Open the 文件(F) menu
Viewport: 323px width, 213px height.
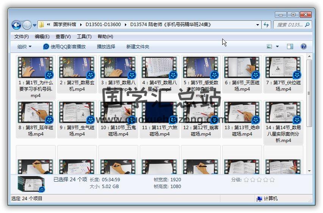pos(22,37)
